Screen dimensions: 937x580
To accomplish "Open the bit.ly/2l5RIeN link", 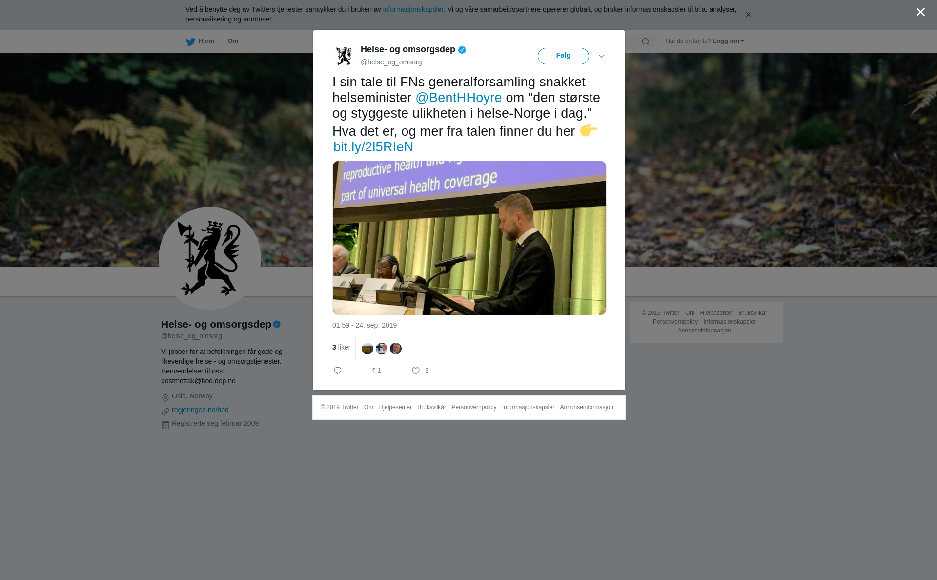I will point(373,147).
